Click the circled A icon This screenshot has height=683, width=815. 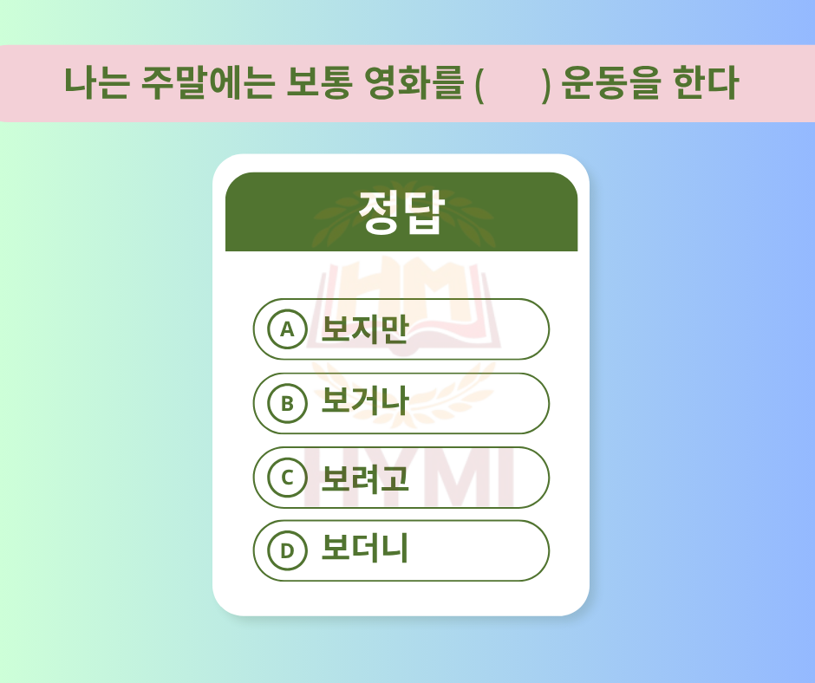click(288, 329)
